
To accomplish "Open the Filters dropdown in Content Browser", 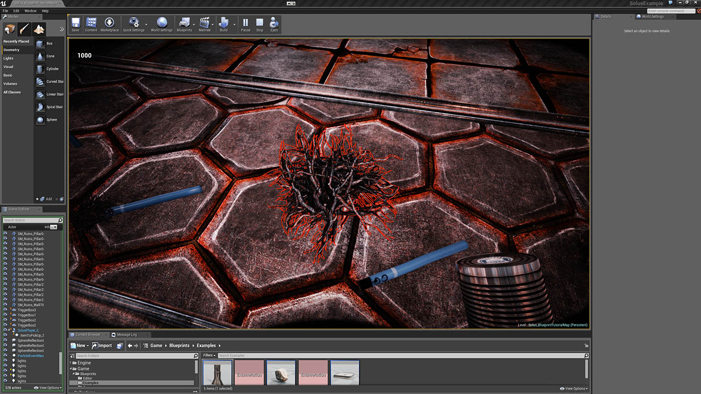I will pos(209,356).
